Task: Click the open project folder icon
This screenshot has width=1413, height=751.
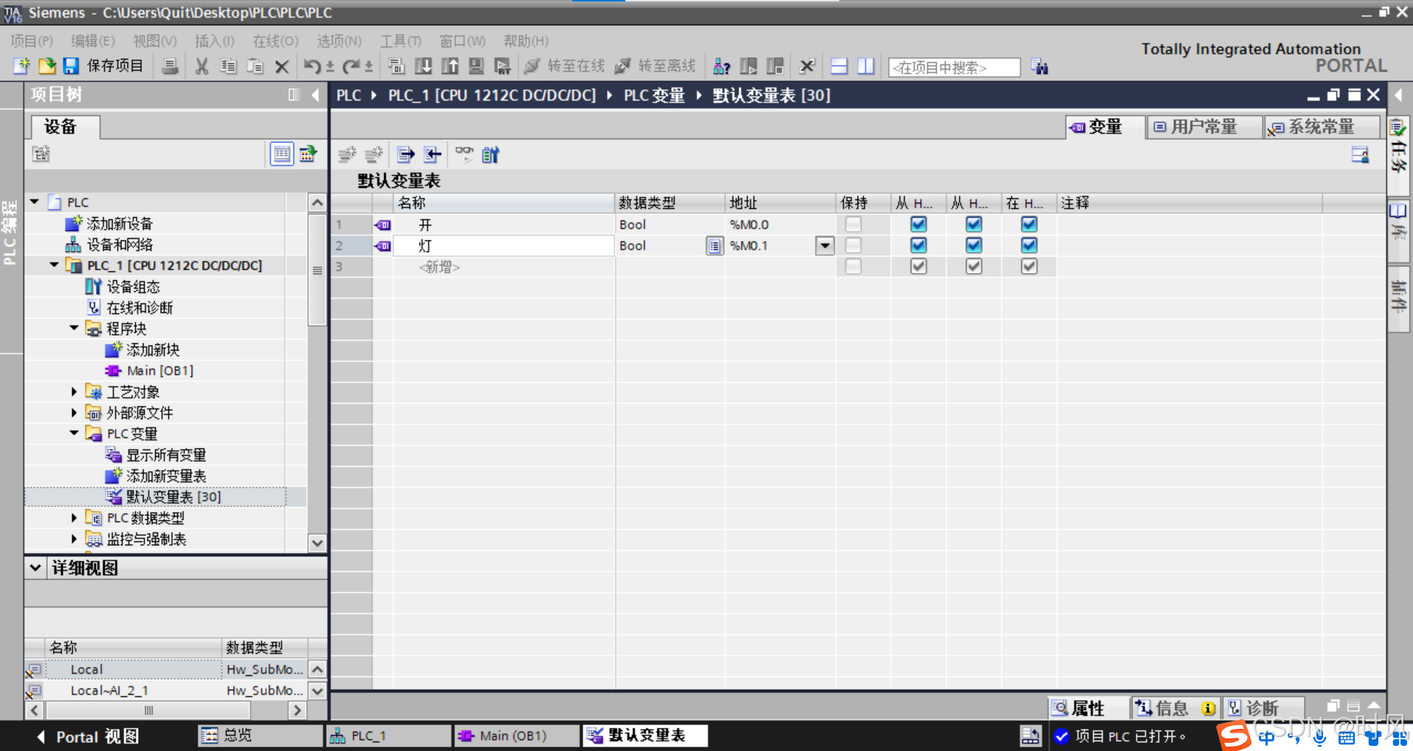Action: [47, 66]
